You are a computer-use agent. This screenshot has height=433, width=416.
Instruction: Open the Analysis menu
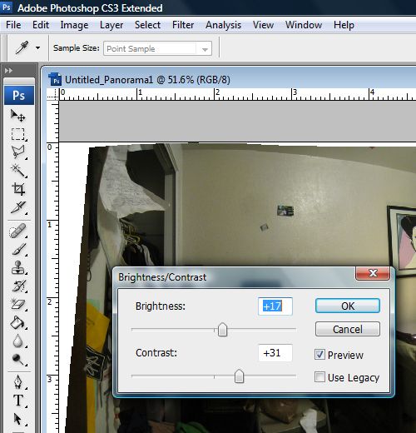(223, 25)
